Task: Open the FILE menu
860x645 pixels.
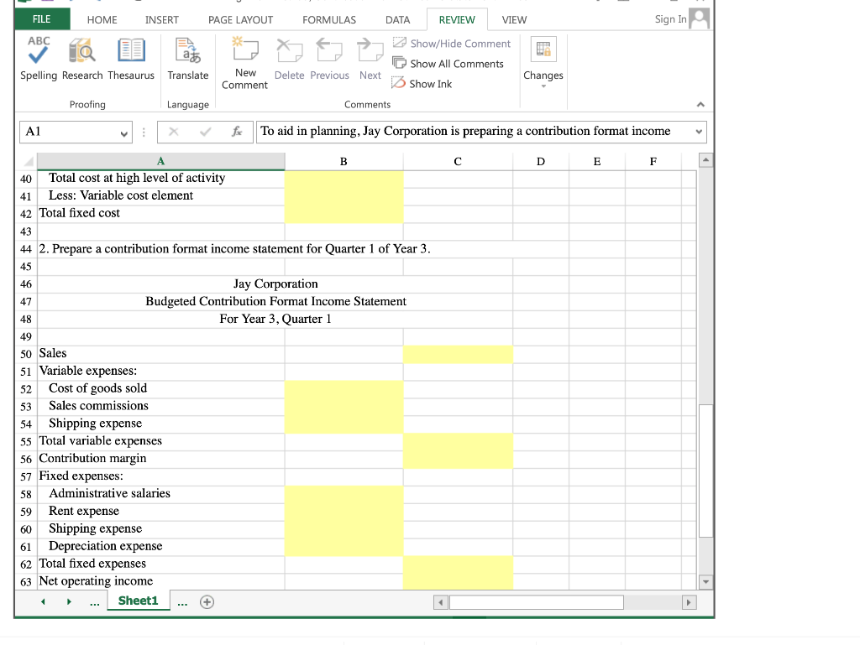Action: [42, 18]
